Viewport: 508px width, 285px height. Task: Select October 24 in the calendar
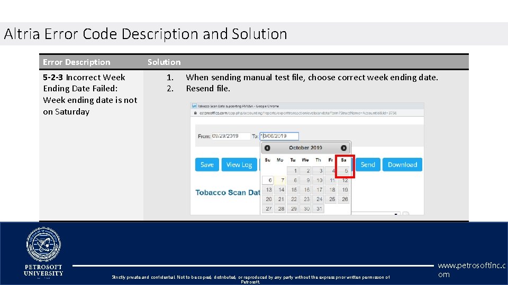pyautogui.click(x=319, y=199)
